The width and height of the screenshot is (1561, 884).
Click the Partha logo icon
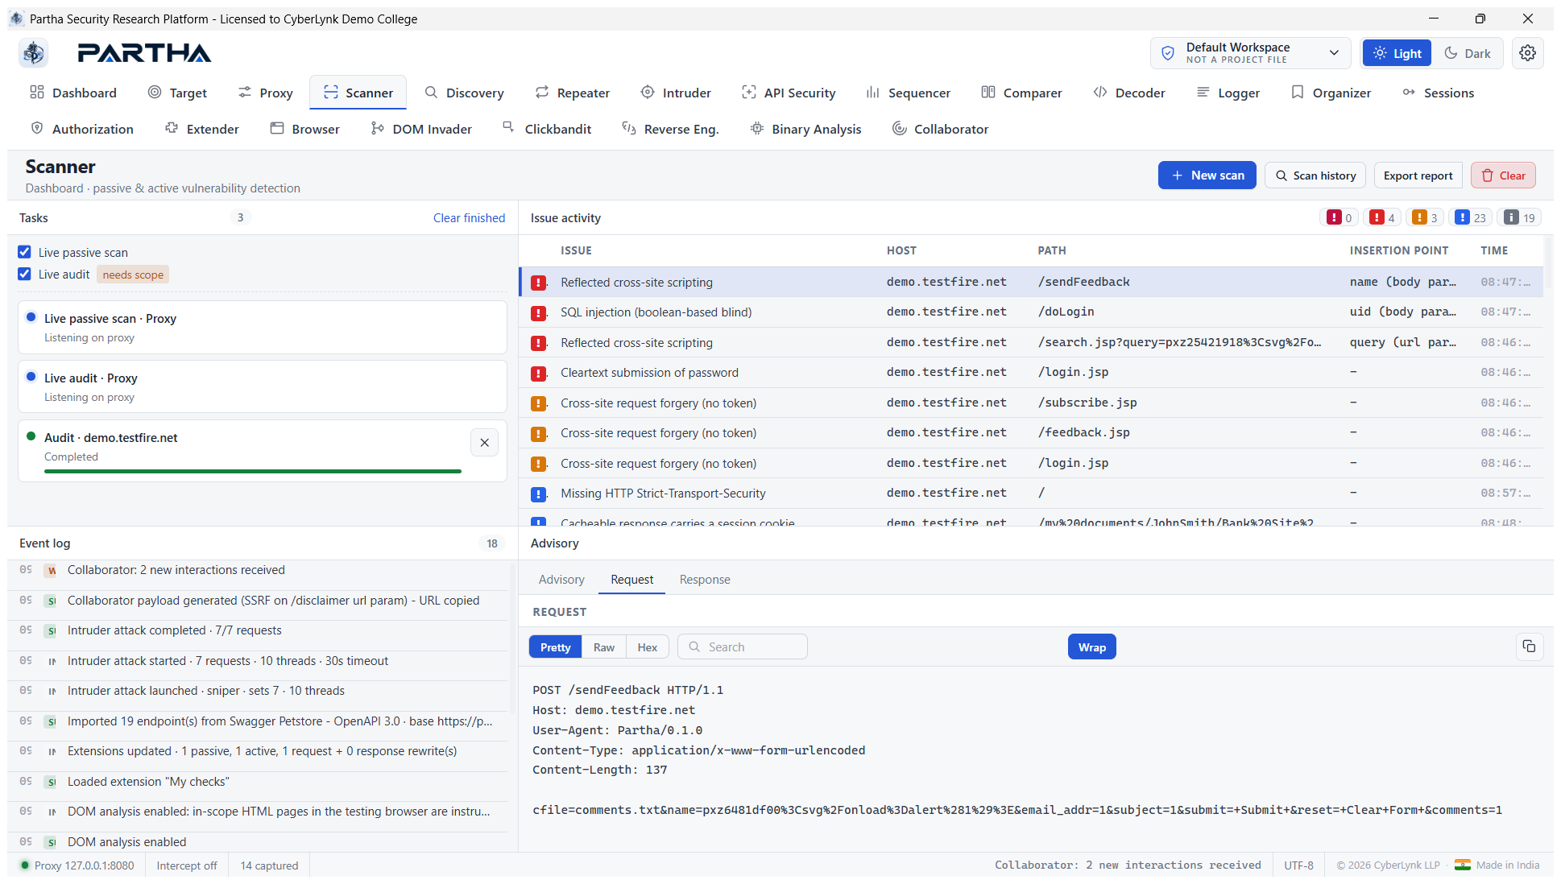pyautogui.click(x=34, y=53)
